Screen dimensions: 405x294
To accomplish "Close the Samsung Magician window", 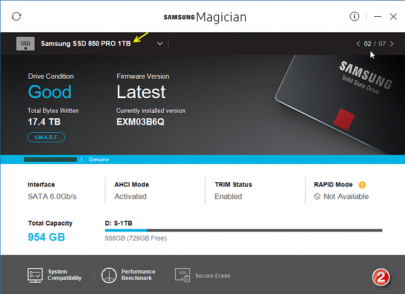I will (393, 17).
